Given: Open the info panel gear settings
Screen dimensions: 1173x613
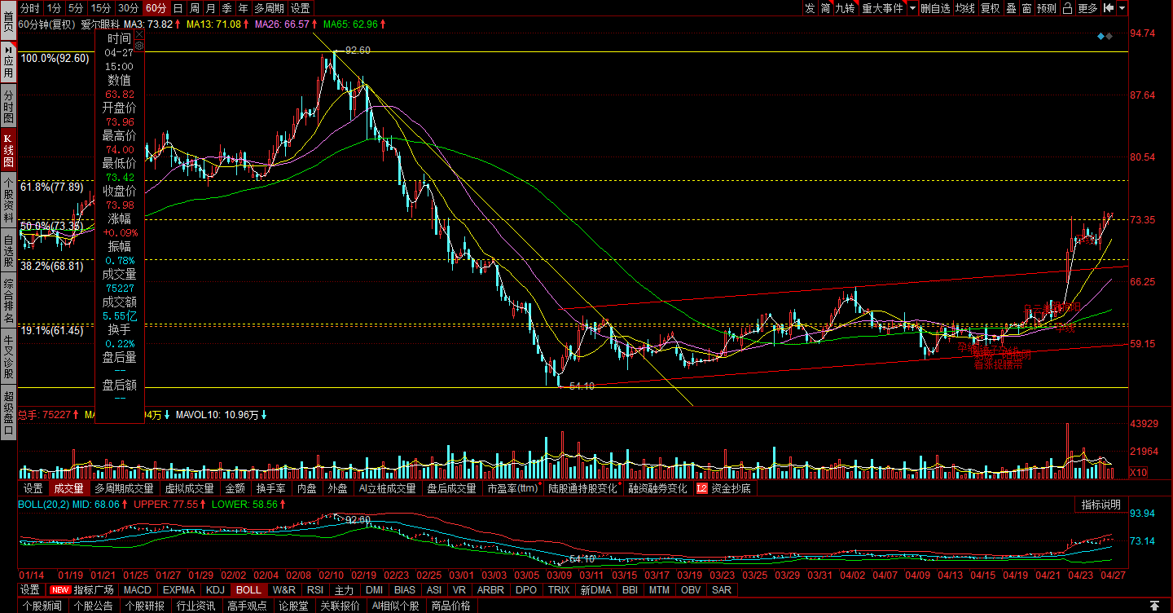Looking at the screenshot, I should tap(139, 46).
